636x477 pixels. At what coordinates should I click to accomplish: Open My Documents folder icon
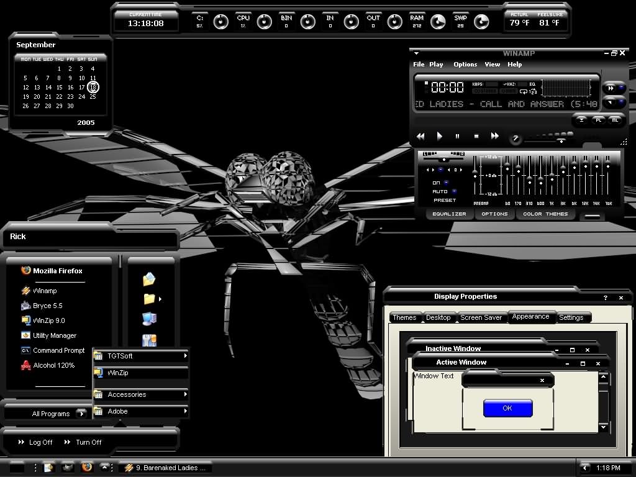coord(149,279)
